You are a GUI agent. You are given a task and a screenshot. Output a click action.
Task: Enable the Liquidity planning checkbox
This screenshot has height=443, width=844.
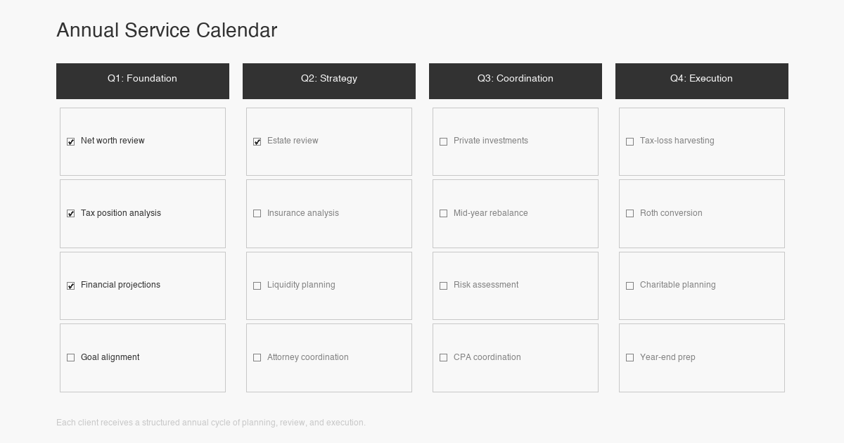pyautogui.click(x=257, y=285)
